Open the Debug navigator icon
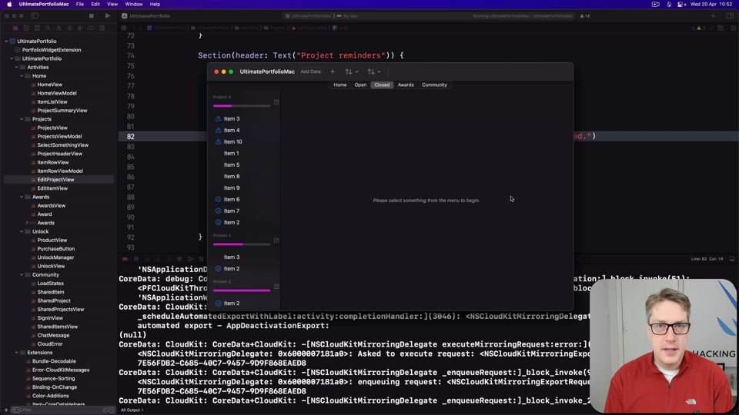Image resolution: width=739 pixels, height=415 pixels. (80, 28)
